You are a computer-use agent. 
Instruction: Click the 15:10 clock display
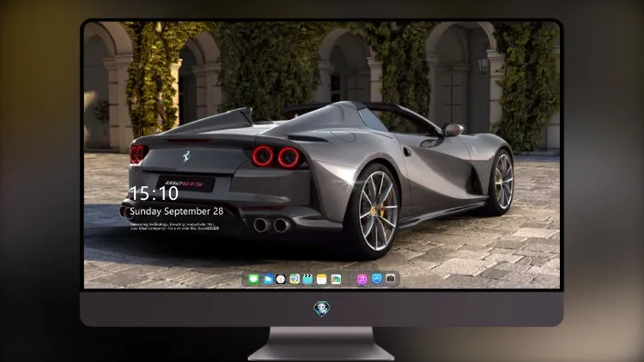[154, 193]
